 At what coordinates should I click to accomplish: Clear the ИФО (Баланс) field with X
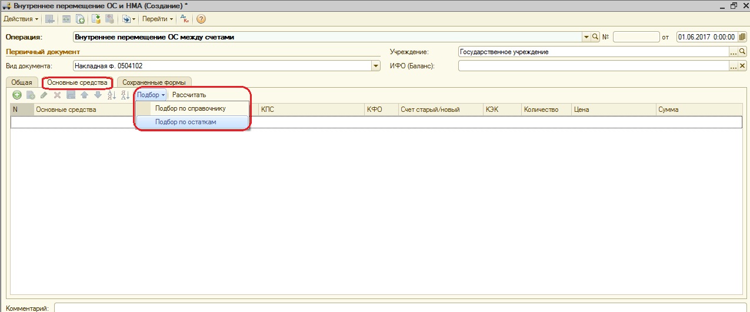tap(742, 66)
